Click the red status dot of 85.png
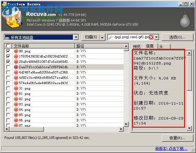Image resolution: width=196 pixels, height=153 pixels. (16, 115)
